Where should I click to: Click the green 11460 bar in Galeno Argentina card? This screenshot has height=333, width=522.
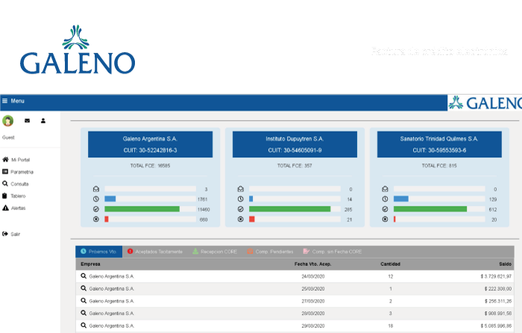coord(142,209)
